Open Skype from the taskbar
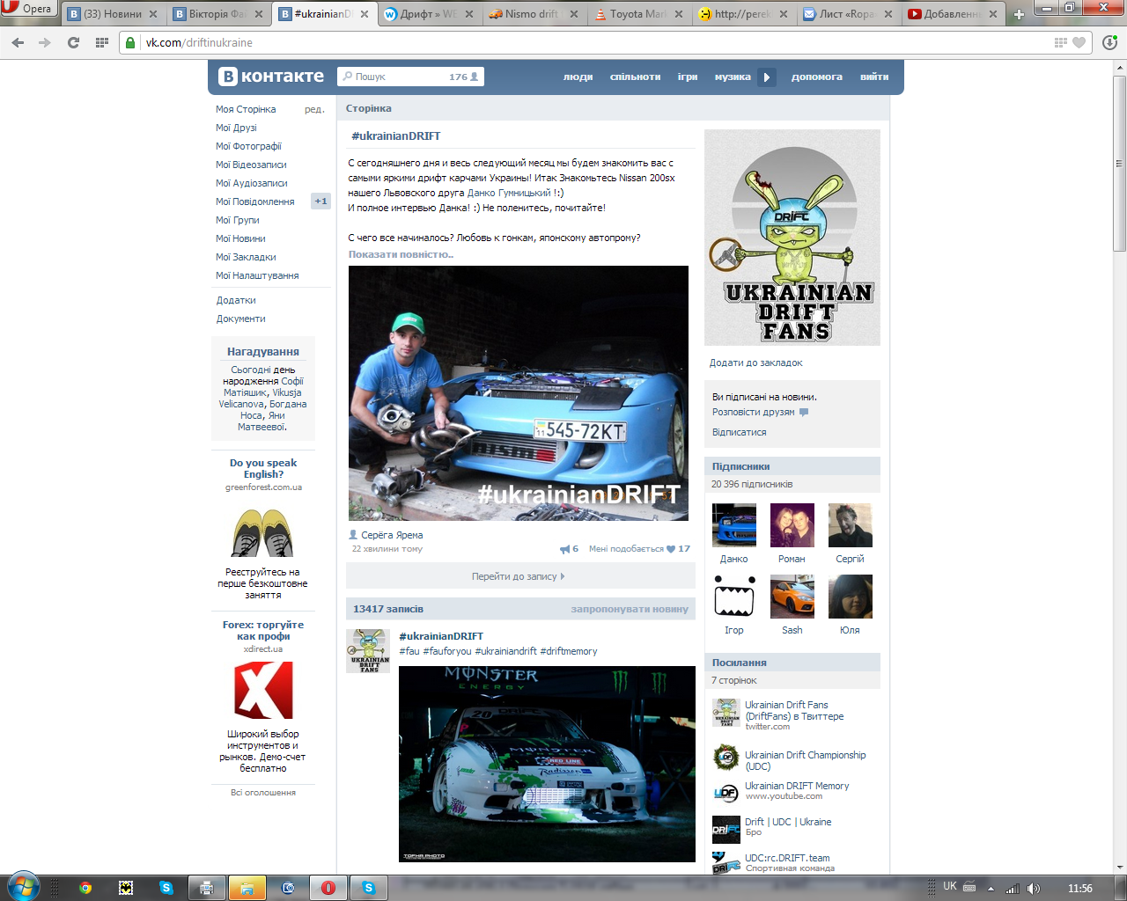 coord(166,888)
